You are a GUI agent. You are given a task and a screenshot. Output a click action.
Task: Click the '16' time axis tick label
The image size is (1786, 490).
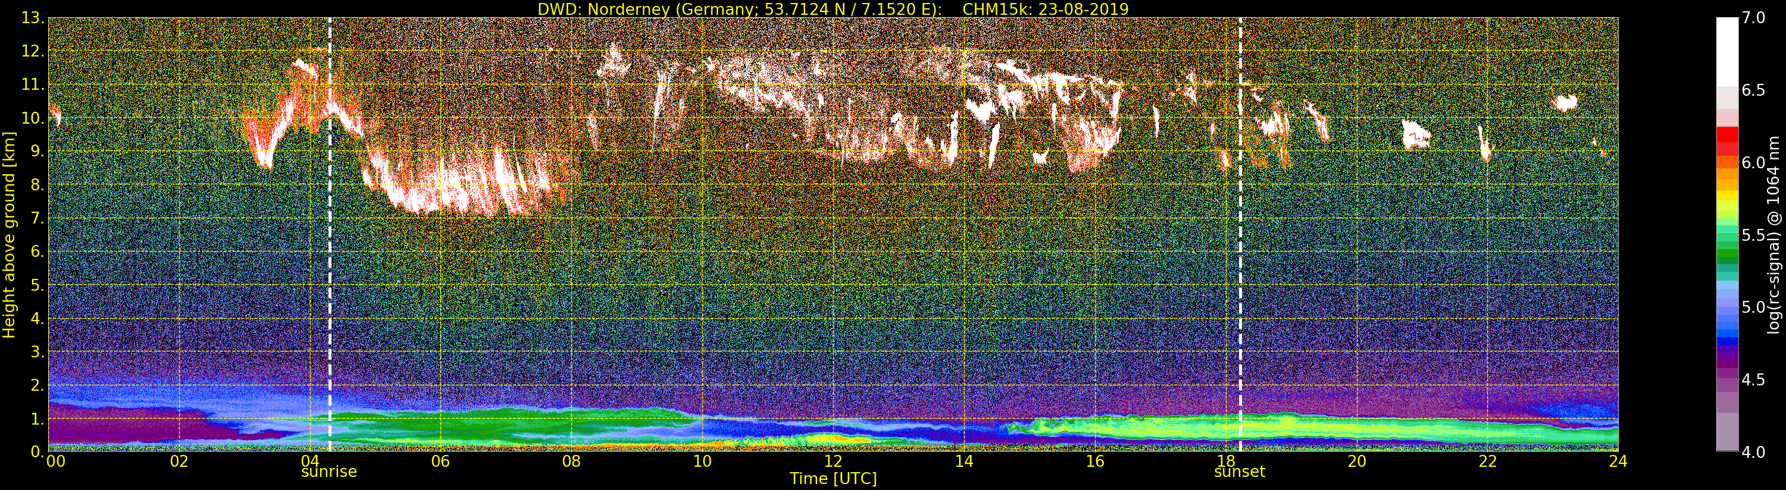click(x=1095, y=461)
